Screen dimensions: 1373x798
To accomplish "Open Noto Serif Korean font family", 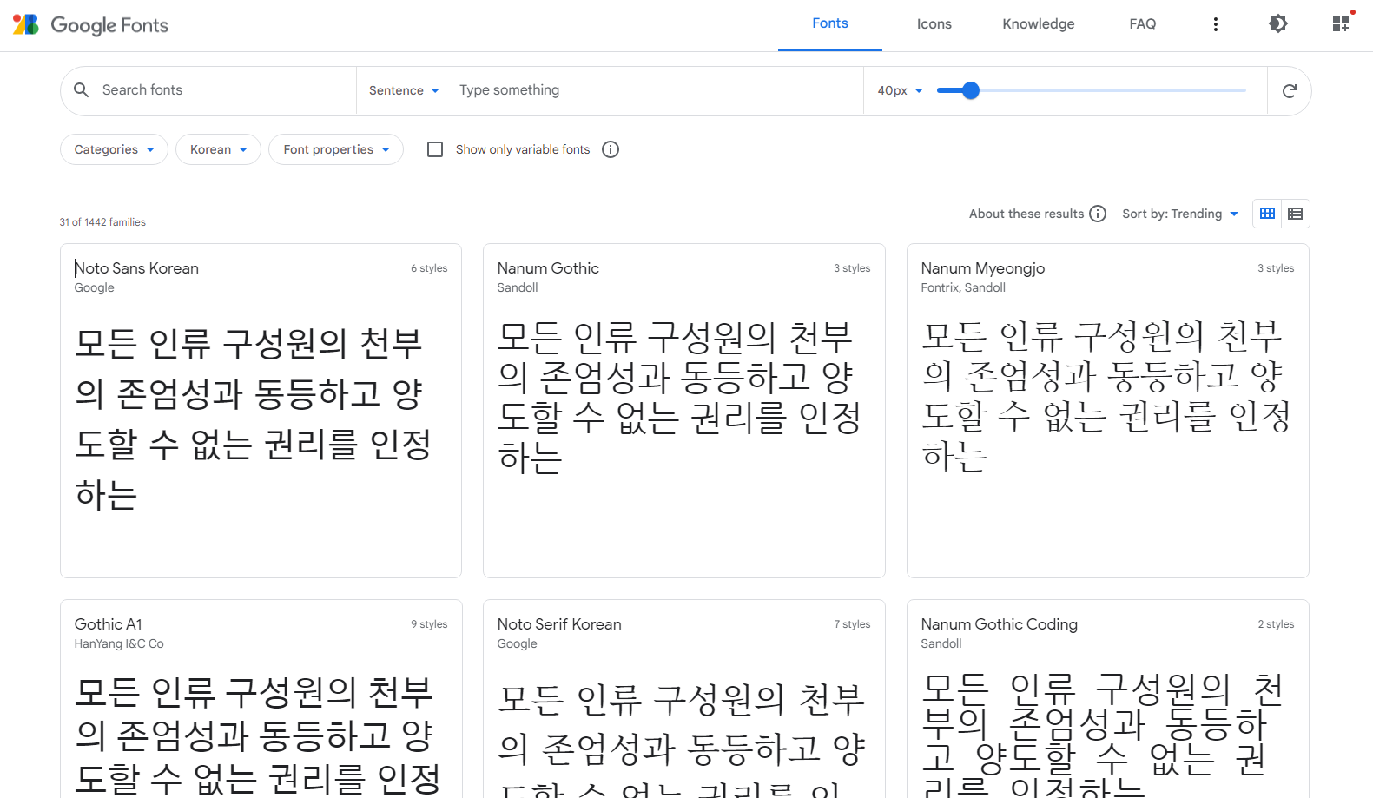I will pos(559,624).
